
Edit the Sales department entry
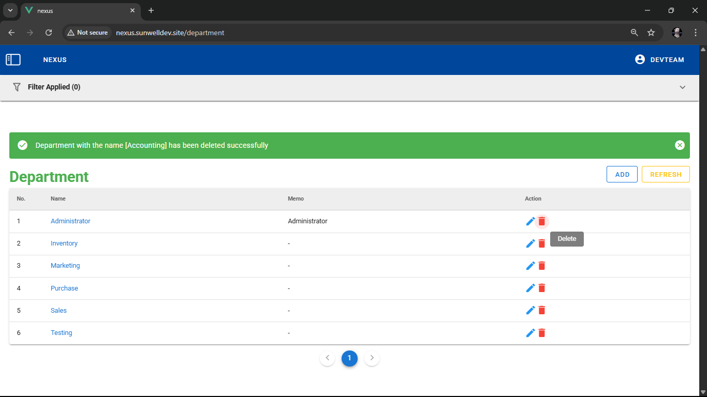(530, 310)
